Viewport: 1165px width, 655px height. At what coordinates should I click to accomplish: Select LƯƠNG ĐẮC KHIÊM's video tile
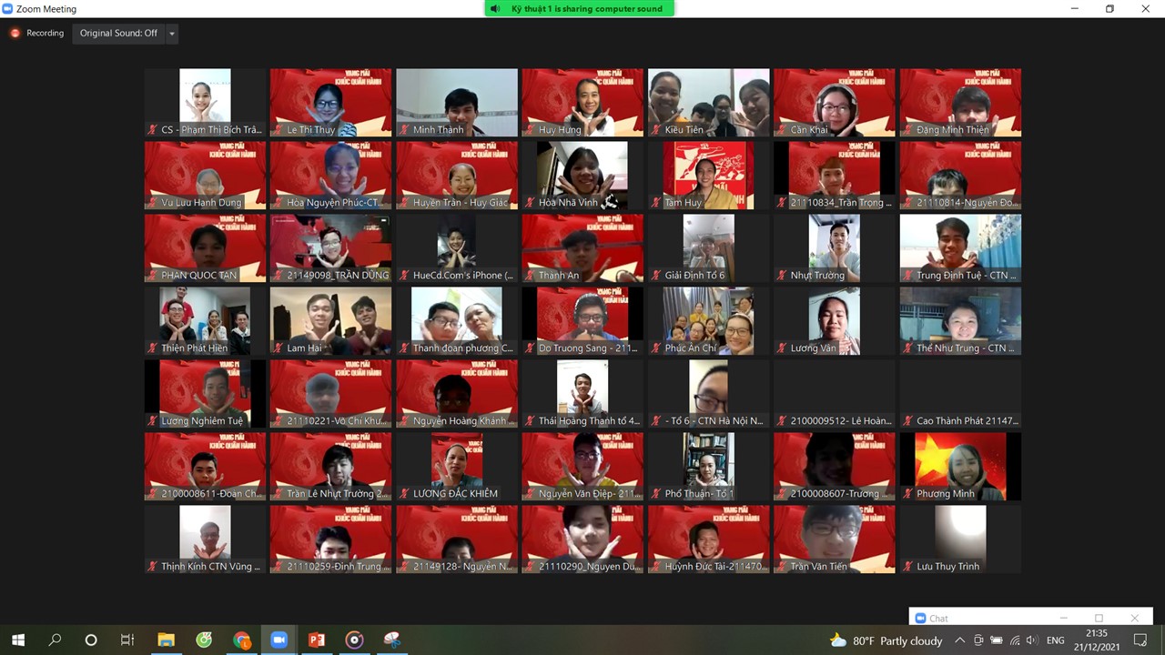click(457, 467)
